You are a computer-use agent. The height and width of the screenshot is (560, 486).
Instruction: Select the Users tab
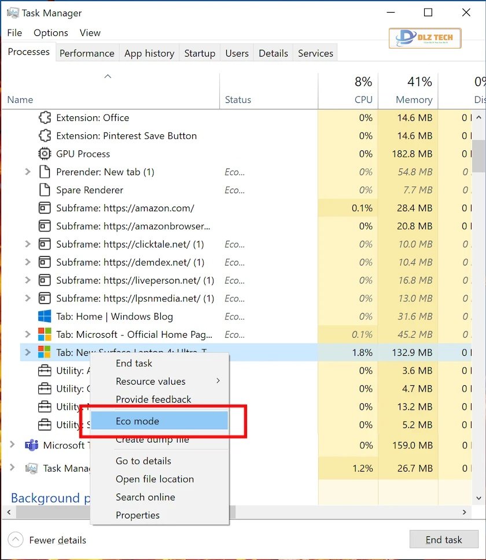point(237,53)
